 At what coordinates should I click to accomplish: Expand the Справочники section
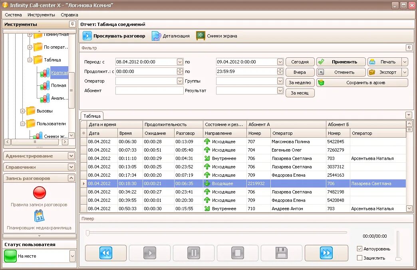click(71, 167)
